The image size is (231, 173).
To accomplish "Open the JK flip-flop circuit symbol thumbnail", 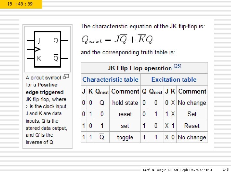I will click(x=47, y=49).
